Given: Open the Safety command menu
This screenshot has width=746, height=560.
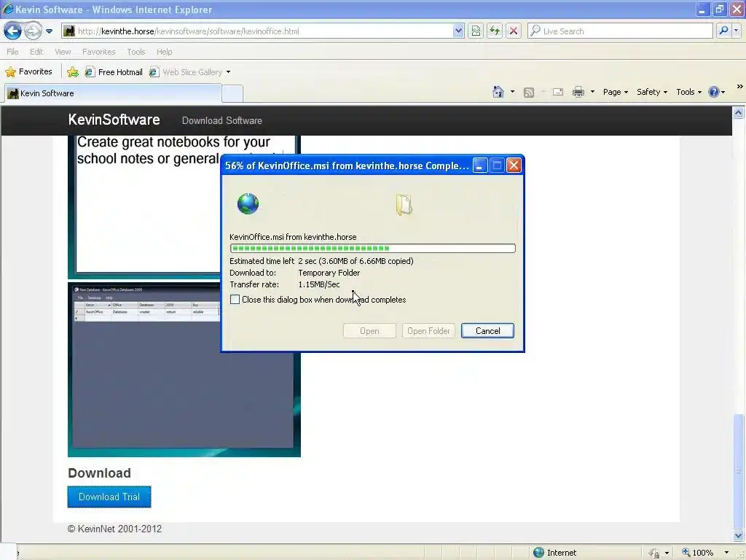Looking at the screenshot, I should click(x=652, y=92).
